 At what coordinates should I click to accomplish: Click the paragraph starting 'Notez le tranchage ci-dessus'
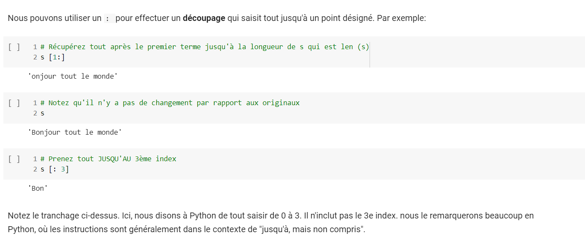270,216
